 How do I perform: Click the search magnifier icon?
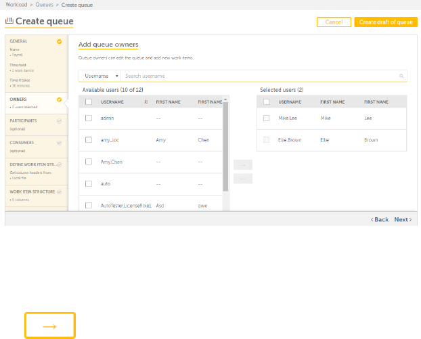click(401, 76)
